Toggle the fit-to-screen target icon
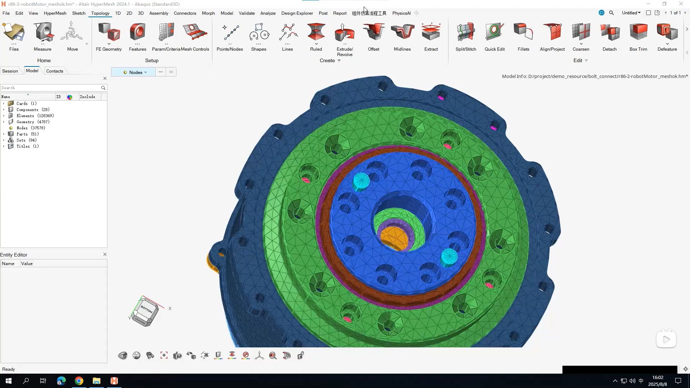 (164, 356)
